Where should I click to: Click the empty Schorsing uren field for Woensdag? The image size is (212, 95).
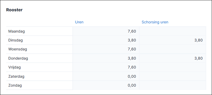pyautogui.click(x=173, y=49)
